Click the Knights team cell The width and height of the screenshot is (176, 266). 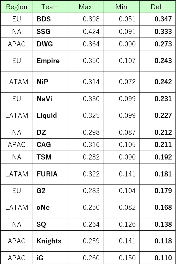click(x=50, y=241)
